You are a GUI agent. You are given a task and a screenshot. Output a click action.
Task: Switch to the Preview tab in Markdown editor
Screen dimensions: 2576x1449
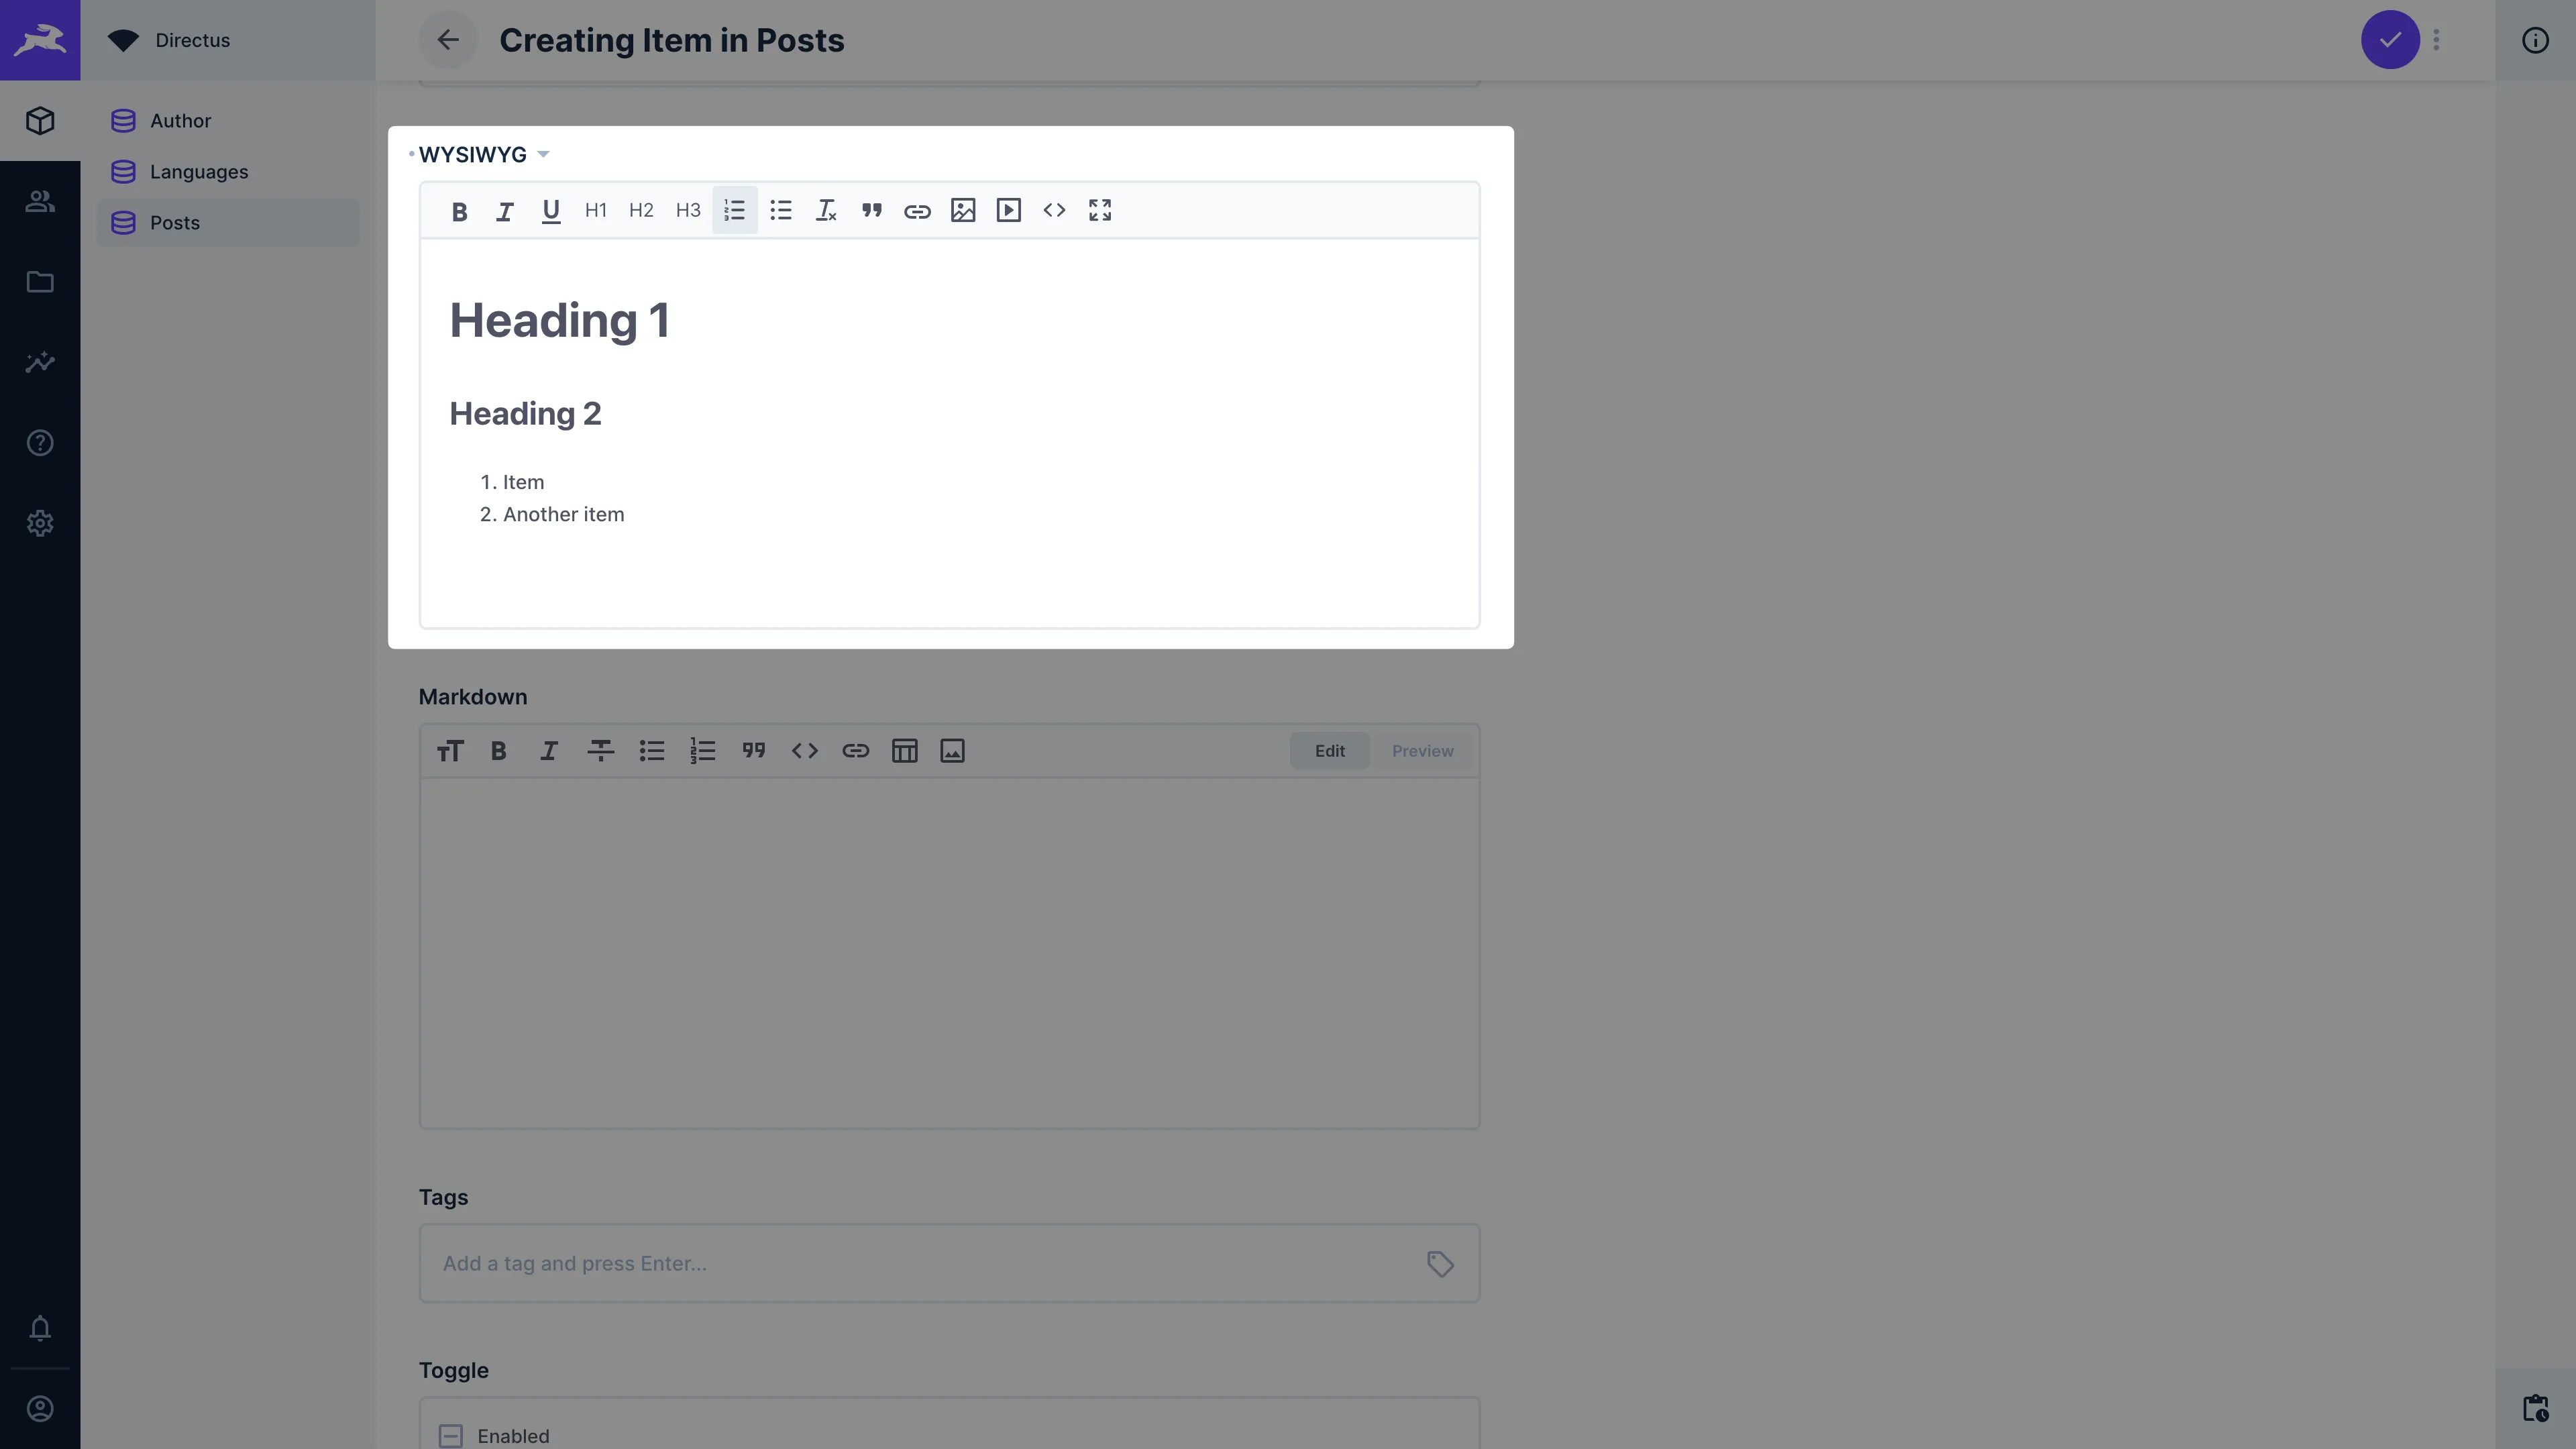coord(1421,750)
